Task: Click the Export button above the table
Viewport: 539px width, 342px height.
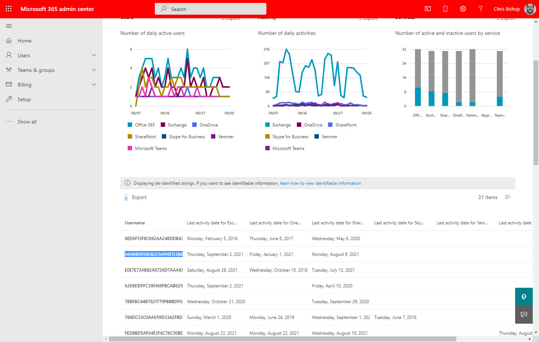Action: click(135, 197)
